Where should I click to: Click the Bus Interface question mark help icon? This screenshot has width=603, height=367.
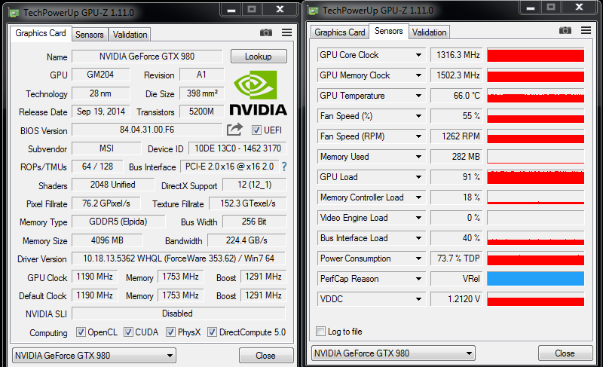tap(284, 167)
